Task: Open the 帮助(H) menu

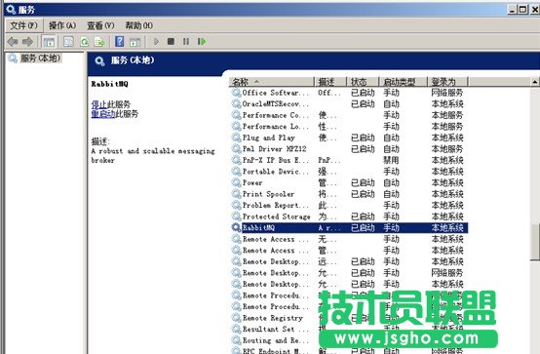Action: coord(138,25)
